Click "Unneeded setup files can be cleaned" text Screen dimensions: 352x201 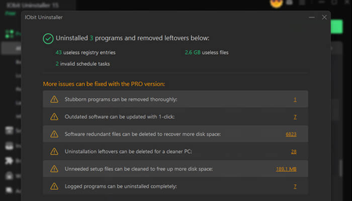point(139,169)
